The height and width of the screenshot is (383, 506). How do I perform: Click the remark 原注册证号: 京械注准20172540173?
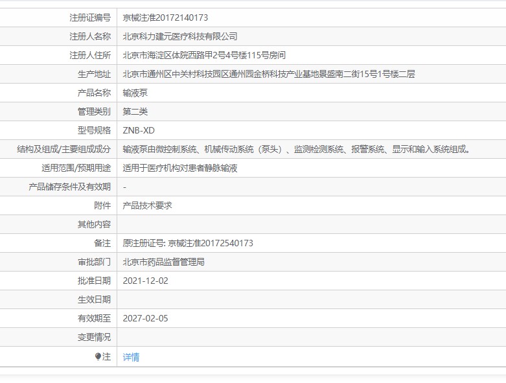coord(188,243)
